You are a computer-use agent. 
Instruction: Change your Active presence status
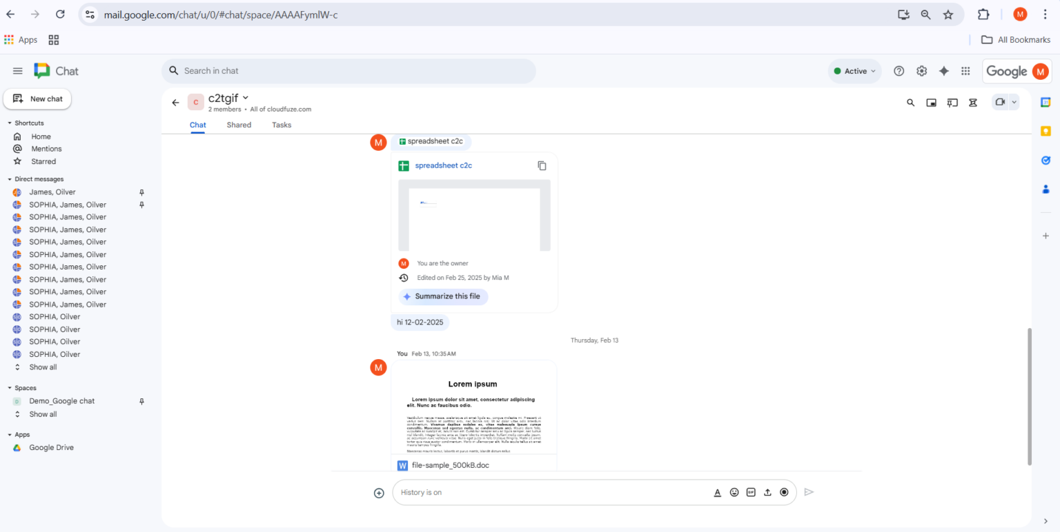tap(854, 71)
